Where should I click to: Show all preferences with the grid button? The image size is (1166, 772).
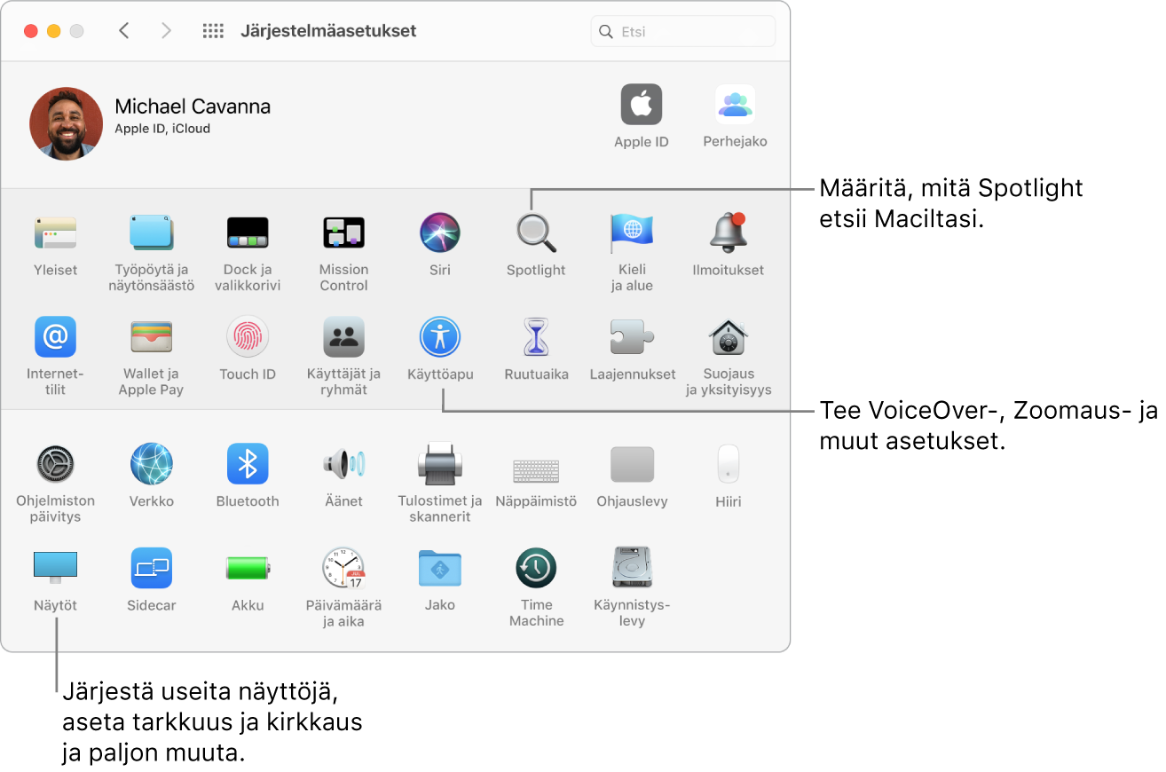(213, 31)
